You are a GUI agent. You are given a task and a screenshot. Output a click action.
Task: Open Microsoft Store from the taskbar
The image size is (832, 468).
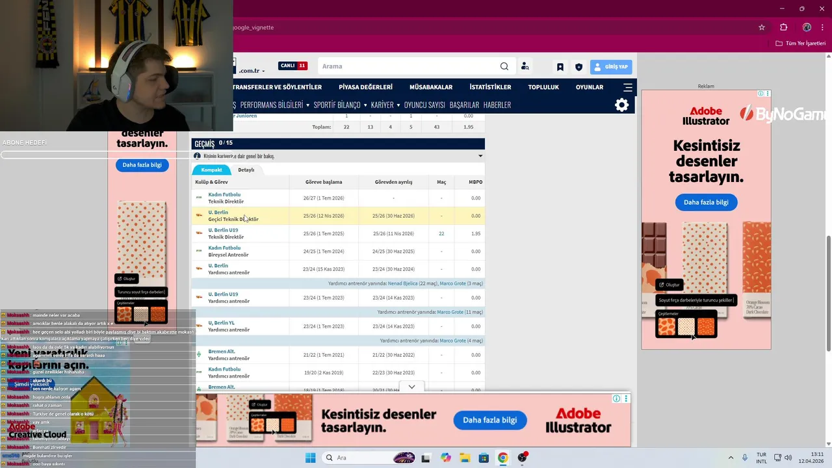coord(484,458)
